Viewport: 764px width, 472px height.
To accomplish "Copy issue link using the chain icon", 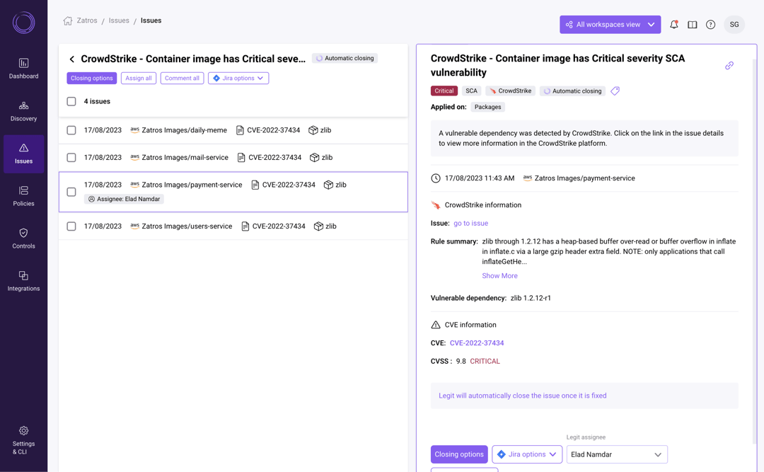I will point(729,64).
